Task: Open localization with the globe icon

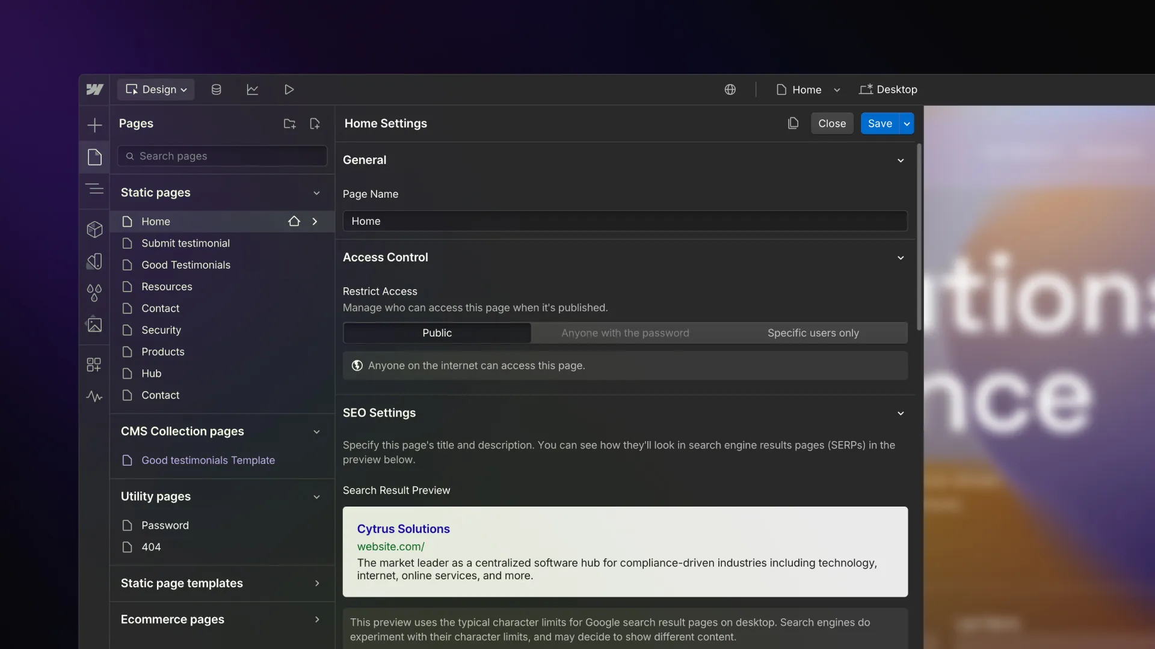Action: [730, 90]
